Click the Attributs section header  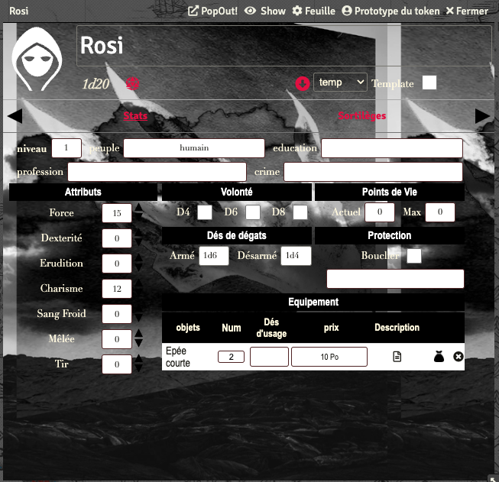(x=83, y=192)
